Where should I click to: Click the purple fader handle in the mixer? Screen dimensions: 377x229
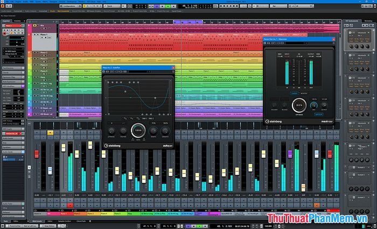tap(290, 154)
